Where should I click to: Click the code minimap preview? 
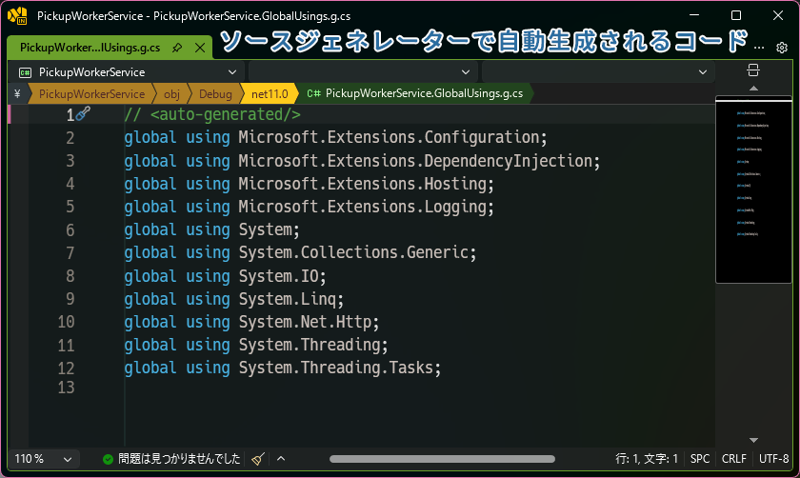click(x=753, y=189)
